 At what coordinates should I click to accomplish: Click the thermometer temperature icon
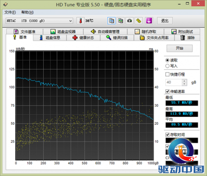(x=80, y=21)
